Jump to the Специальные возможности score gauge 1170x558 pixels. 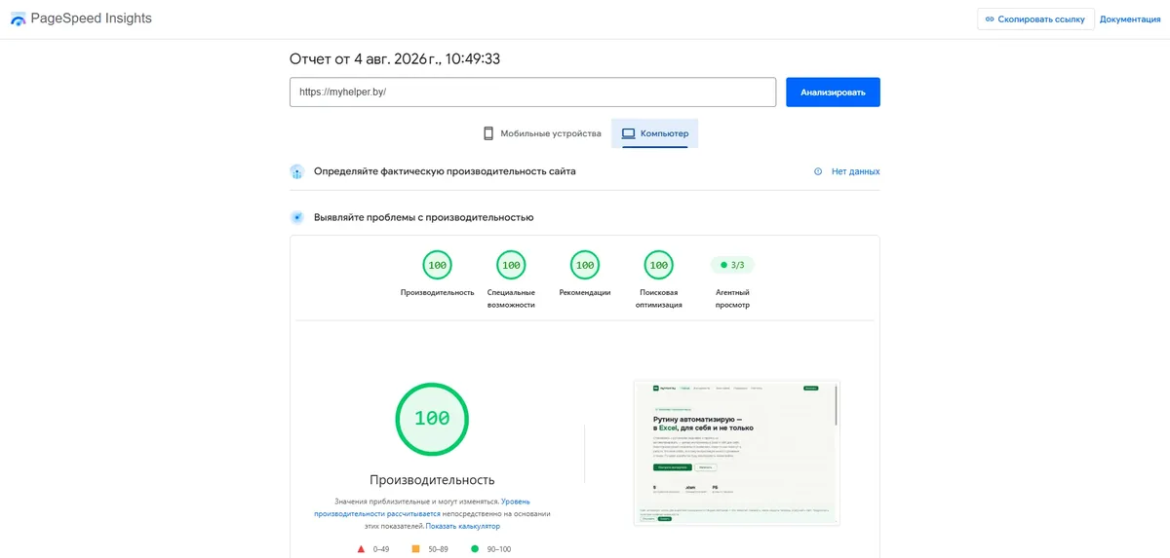click(x=511, y=265)
